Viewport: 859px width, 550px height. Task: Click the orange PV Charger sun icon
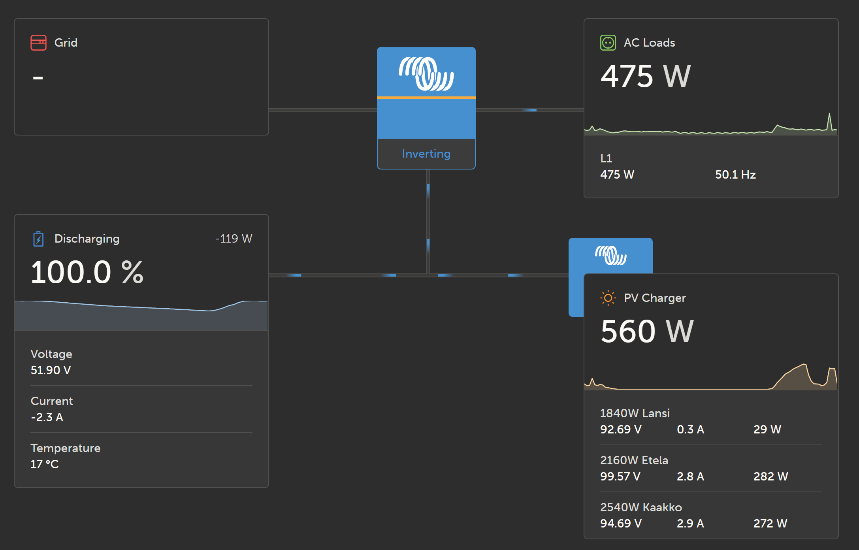click(608, 298)
